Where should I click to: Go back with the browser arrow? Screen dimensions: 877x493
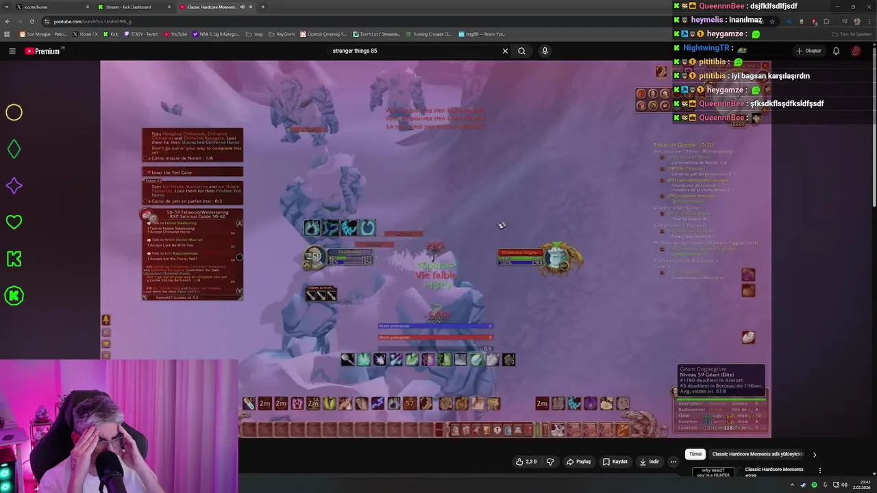(7, 21)
